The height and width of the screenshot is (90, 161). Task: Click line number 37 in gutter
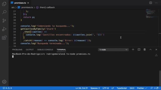click(x=15, y=40)
